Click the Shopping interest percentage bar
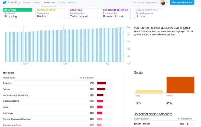 click(105, 83)
